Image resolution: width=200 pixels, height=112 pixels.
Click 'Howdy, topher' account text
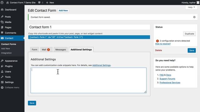188,2
